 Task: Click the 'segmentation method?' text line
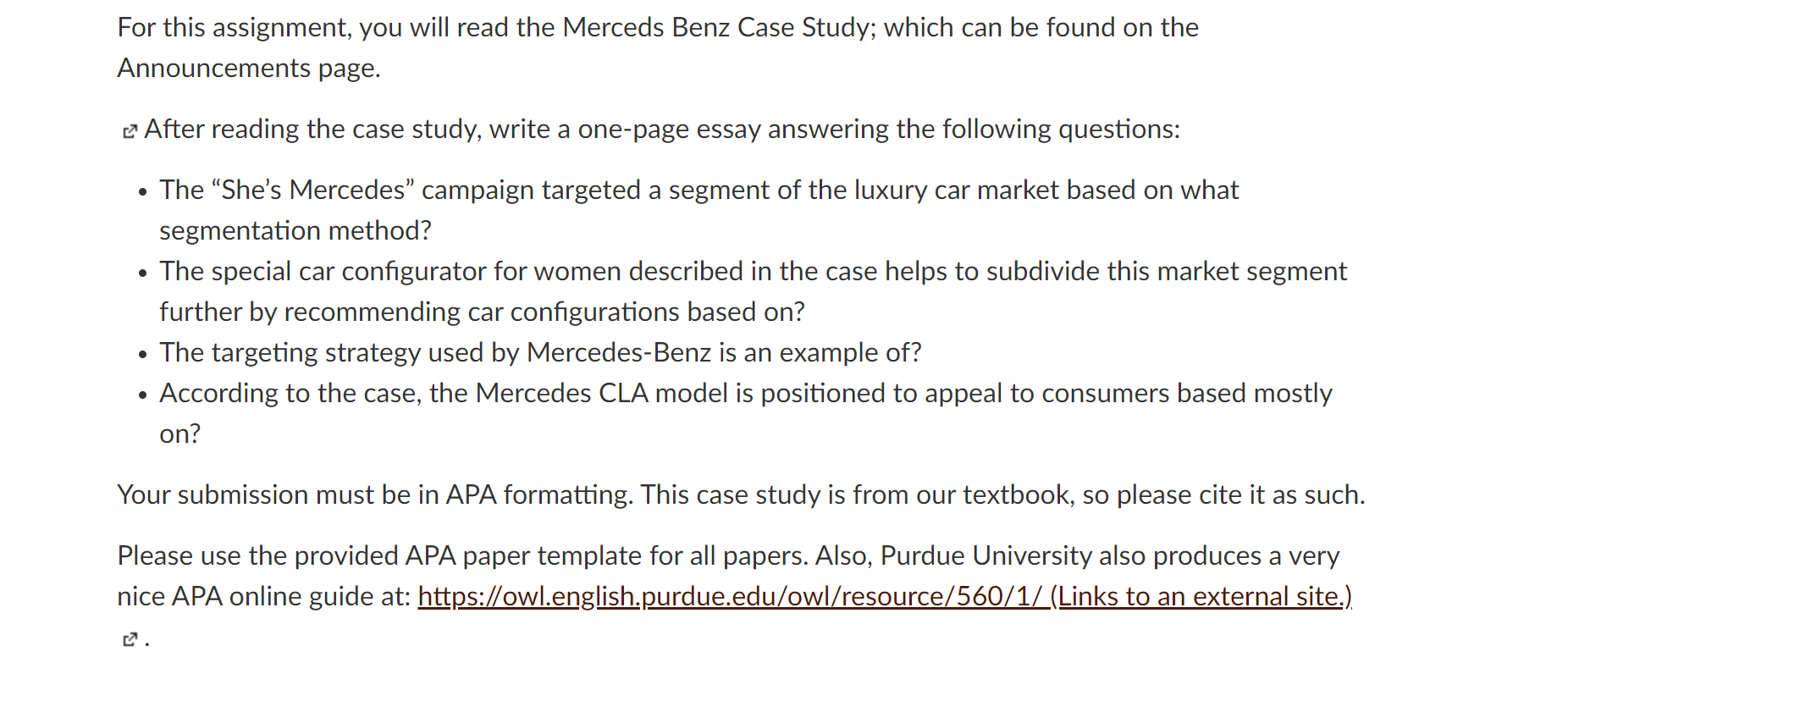(x=295, y=230)
